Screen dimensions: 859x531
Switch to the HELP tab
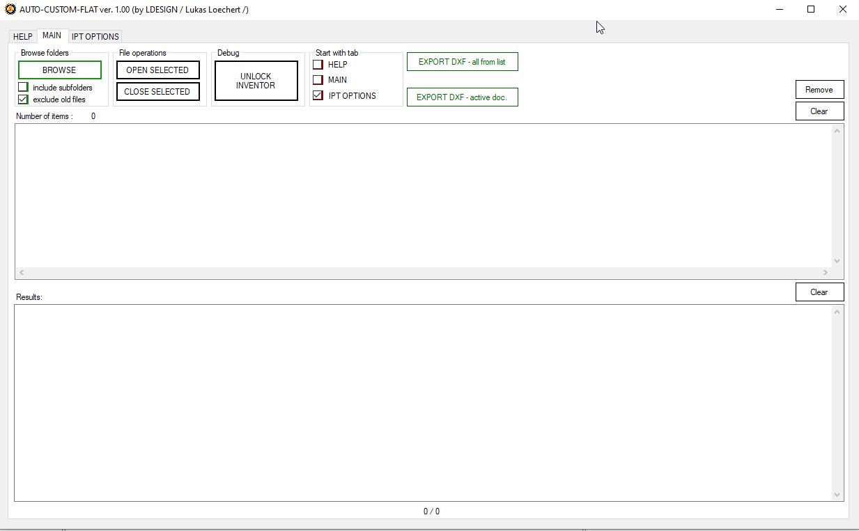point(23,36)
